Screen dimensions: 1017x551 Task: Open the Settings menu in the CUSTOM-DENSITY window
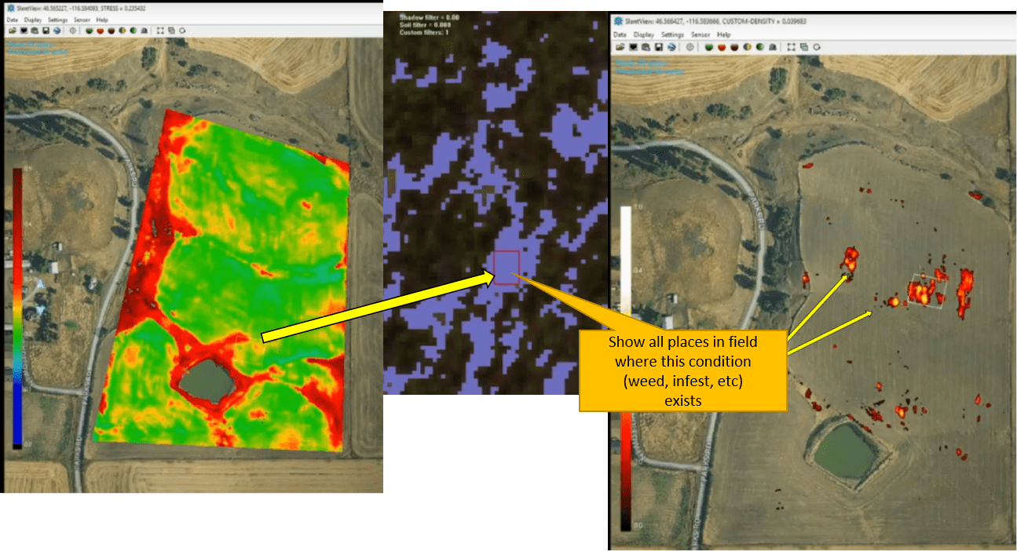tap(672, 35)
